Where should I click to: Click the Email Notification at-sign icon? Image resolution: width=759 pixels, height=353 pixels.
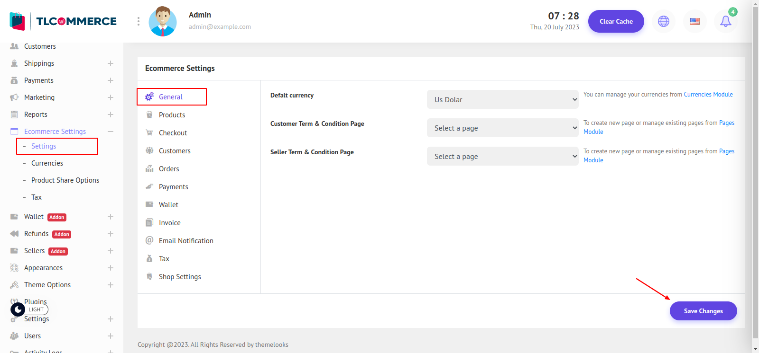[149, 240]
